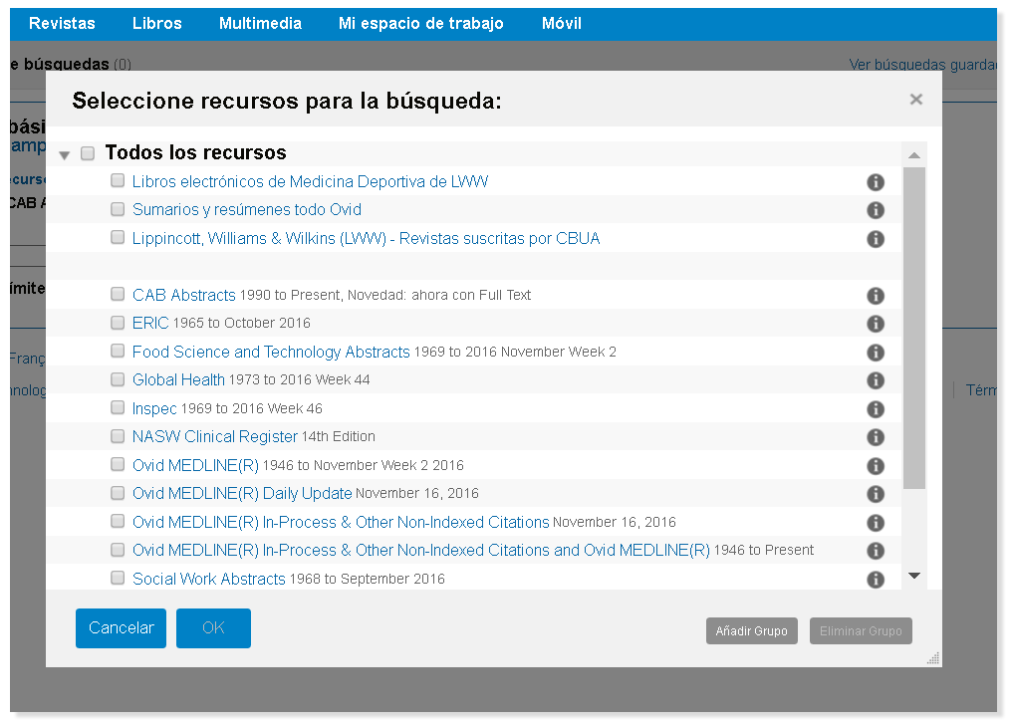1013x727 pixels.
Task: Open Ovid MEDLINE(R) Daily Update link
Action: [242, 493]
